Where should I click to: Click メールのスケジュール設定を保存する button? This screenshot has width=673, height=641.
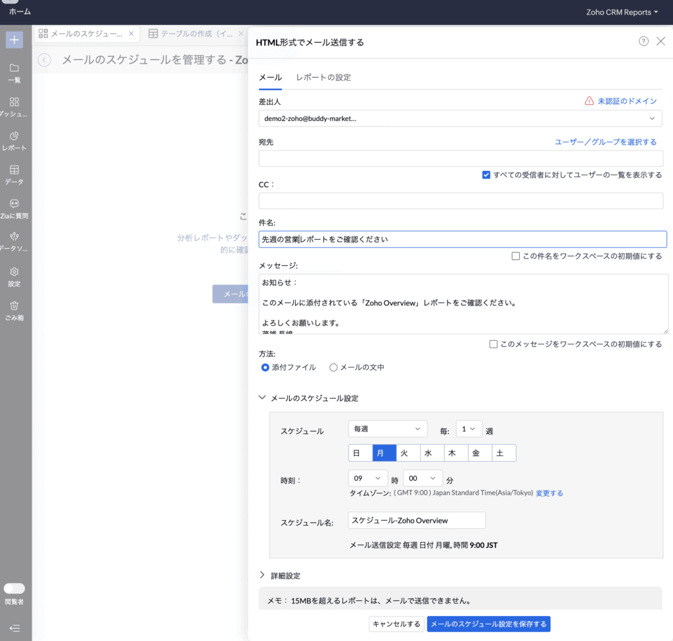488,624
